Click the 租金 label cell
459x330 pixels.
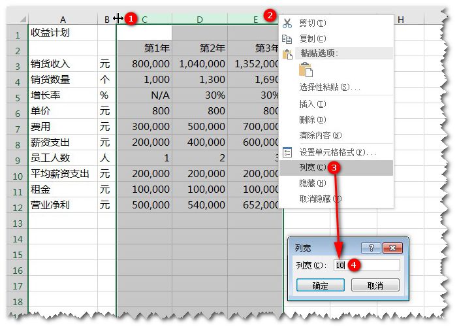(x=63, y=189)
